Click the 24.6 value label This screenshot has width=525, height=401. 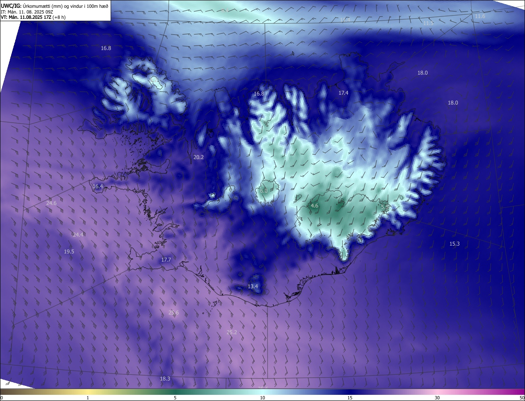tap(51, 203)
